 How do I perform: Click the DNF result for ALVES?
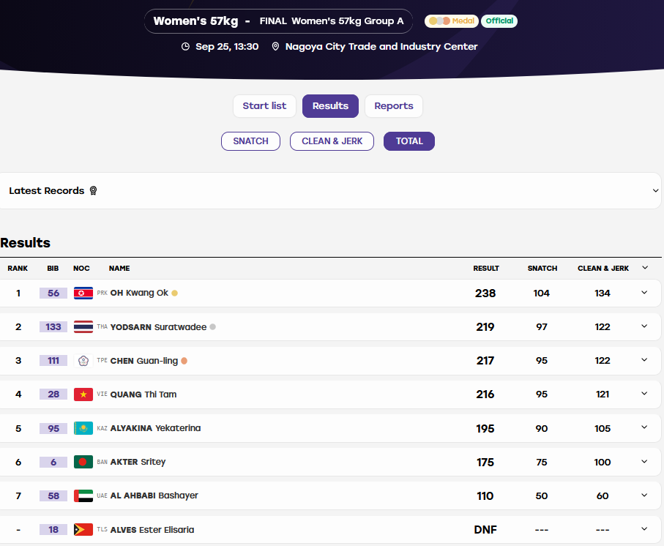click(x=485, y=530)
